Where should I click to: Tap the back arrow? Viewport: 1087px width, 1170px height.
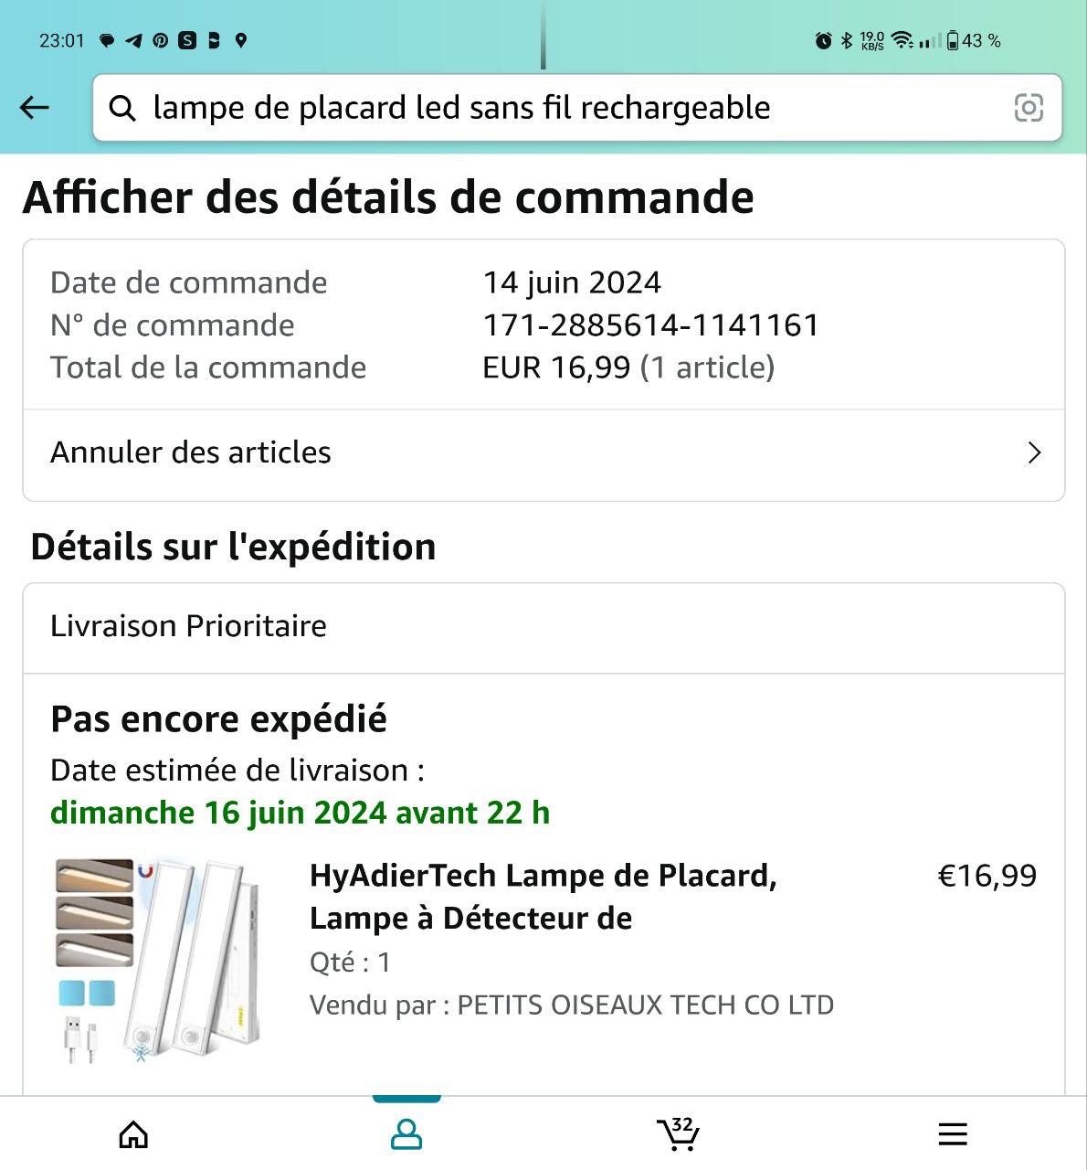(35, 108)
